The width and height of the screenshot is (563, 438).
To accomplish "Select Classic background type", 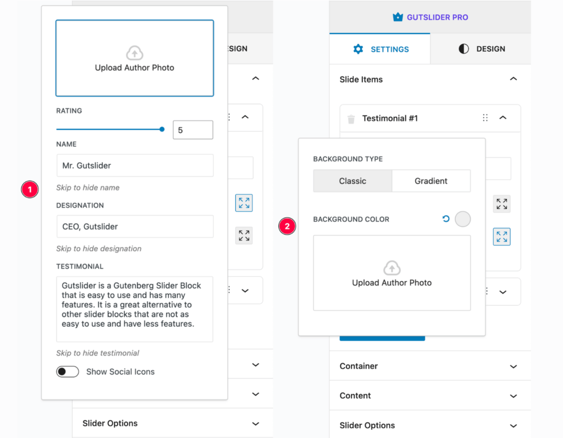I will [x=352, y=181].
